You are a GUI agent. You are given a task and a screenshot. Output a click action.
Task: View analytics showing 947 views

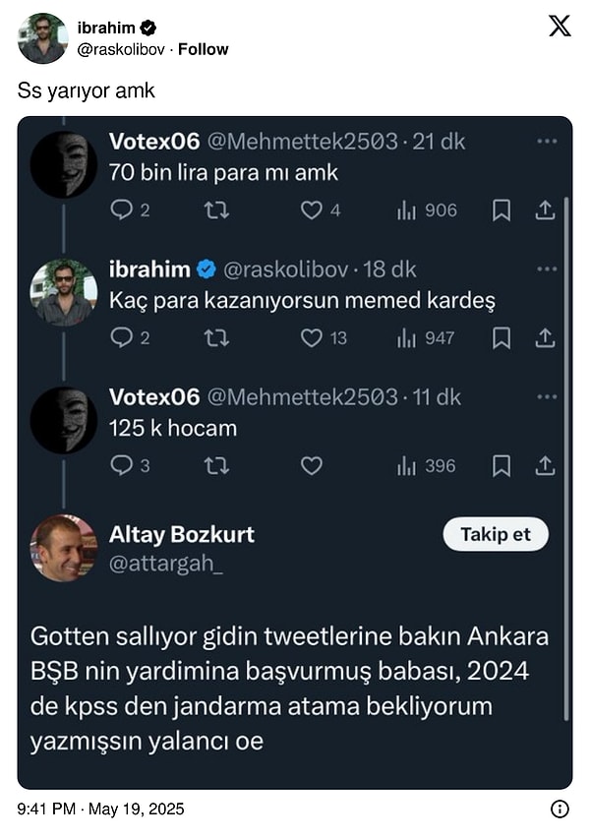[426, 337]
